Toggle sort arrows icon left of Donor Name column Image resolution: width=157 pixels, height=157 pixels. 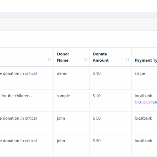tap(49, 60)
